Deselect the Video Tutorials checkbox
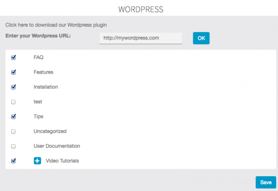Screen dimensions: 278x191 (x=13, y=161)
